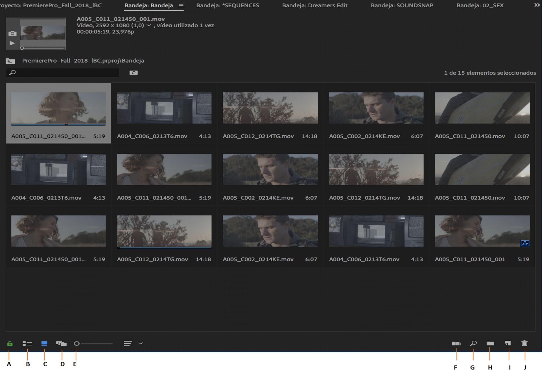Switch to List View
The width and height of the screenshot is (542, 381).
[27, 343]
